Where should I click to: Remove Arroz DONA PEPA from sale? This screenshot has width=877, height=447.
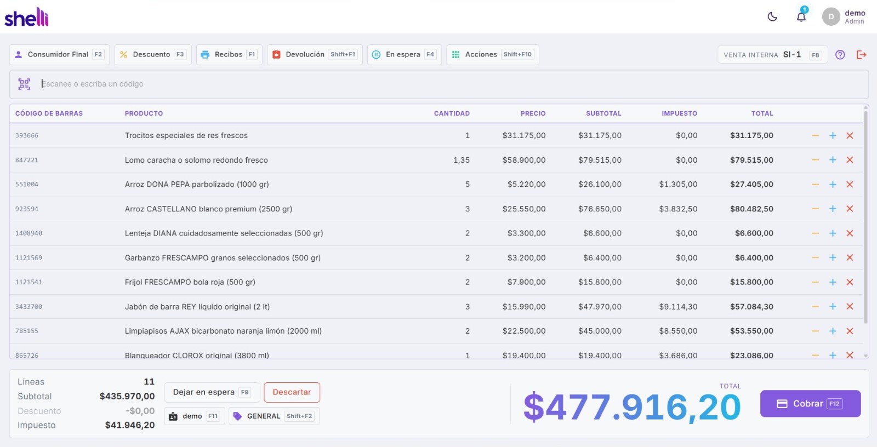[x=850, y=185]
